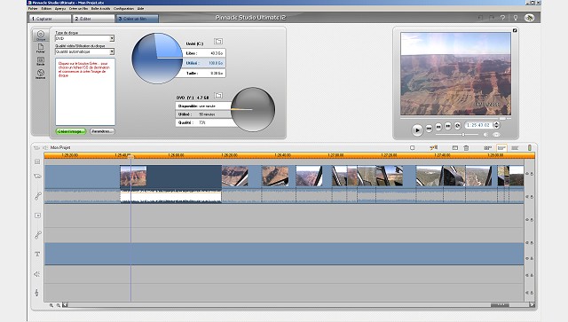Select the Fichier output icon
Viewport: 568px width, 322px height.
pyautogui.click(x=41, y=48)
